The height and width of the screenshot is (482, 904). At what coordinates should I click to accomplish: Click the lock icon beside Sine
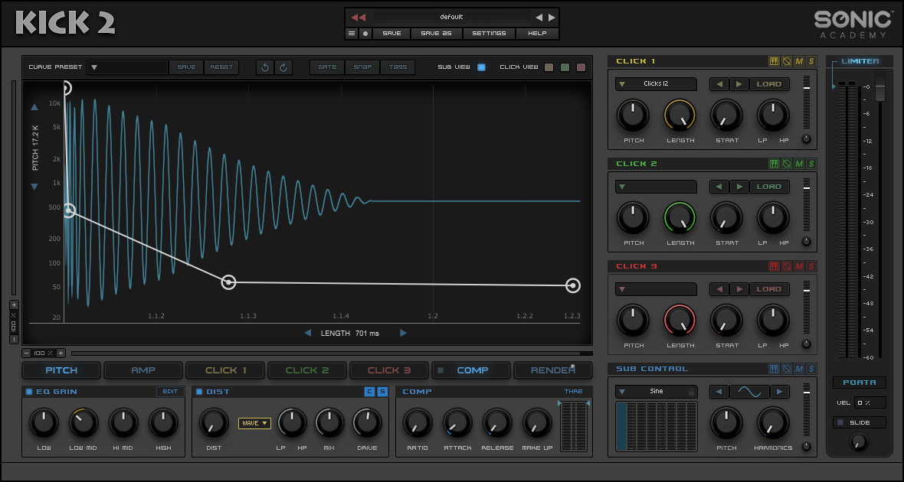(690, 392)
